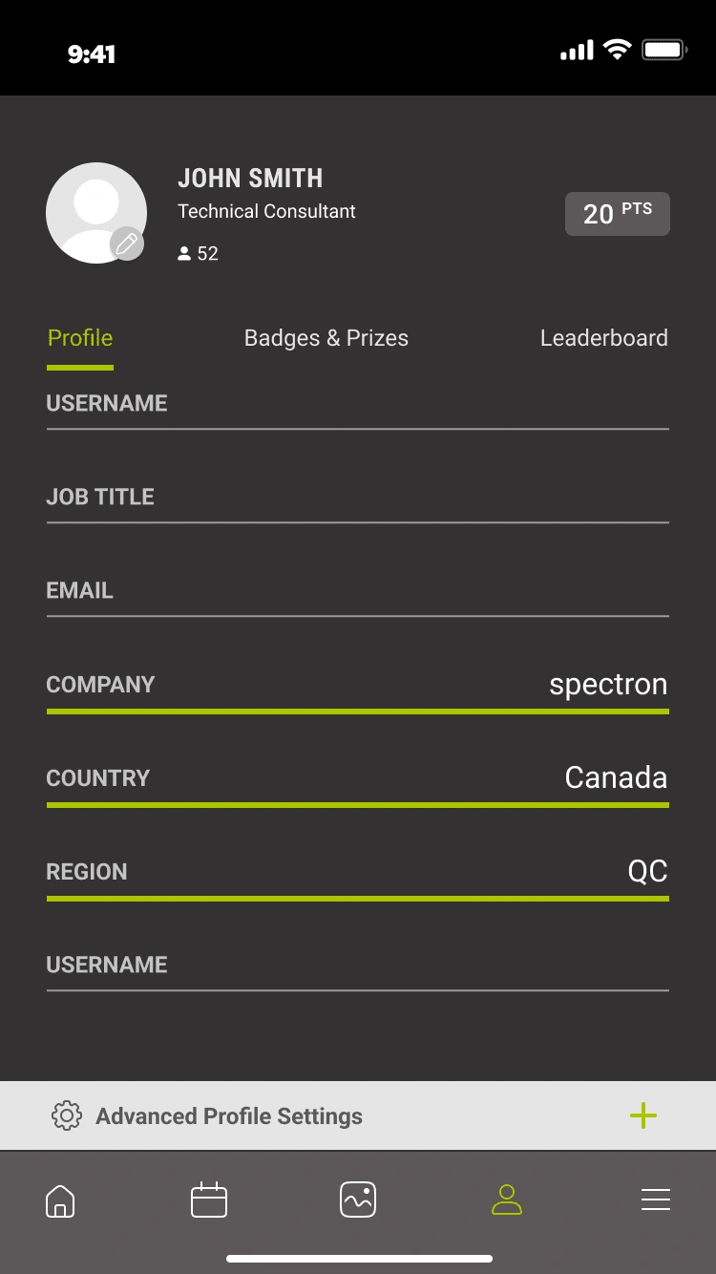Tap the 20 PTS points badge

point(618,214)
